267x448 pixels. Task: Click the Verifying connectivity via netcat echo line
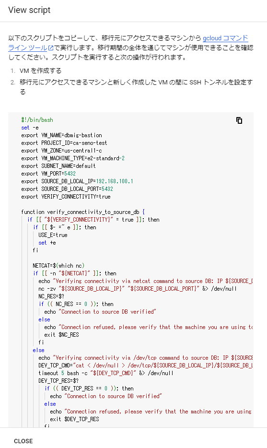point(146,281)
